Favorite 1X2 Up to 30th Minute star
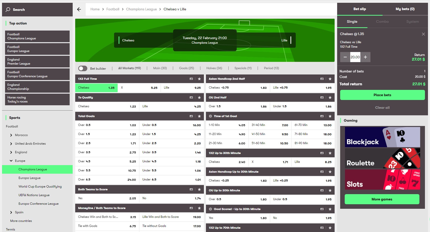This screenshot has height=232, width=430. coord(330,153)
